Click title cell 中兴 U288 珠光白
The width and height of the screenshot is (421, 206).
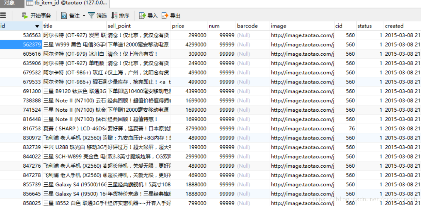point(74,147)
